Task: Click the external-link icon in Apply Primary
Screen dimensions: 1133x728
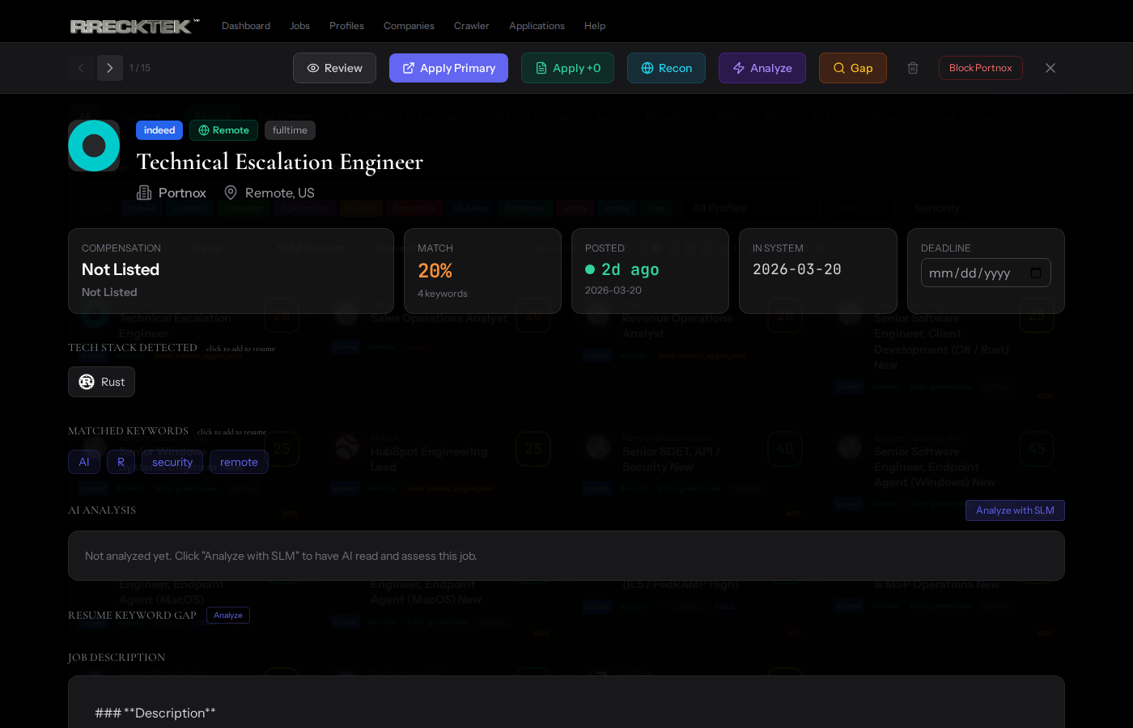Action: click(x=409, y=68)
